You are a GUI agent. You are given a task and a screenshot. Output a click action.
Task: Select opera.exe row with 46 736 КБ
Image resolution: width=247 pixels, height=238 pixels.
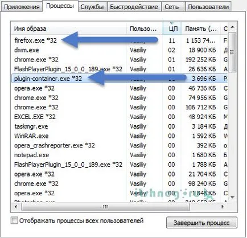pos(120,88)
